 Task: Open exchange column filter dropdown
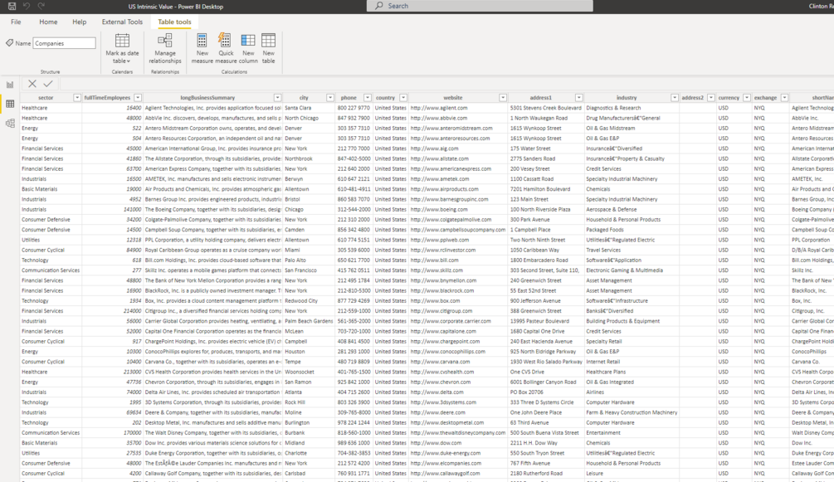point(784,97)
